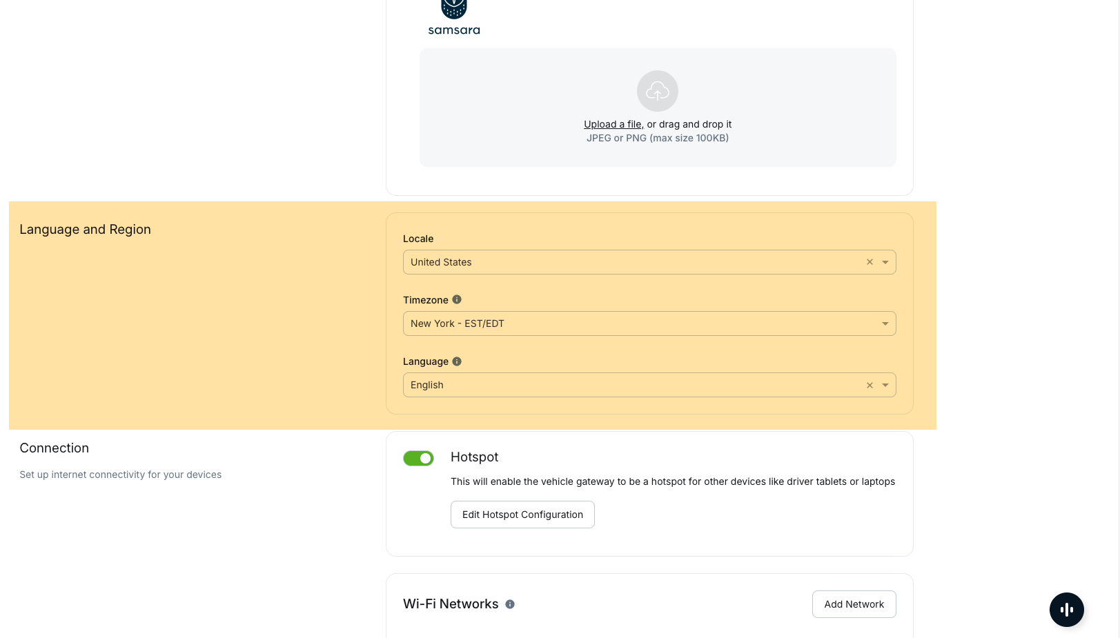1120x638 pixels.
Task: Click the Samsara logo image
Action: (454, 18)
